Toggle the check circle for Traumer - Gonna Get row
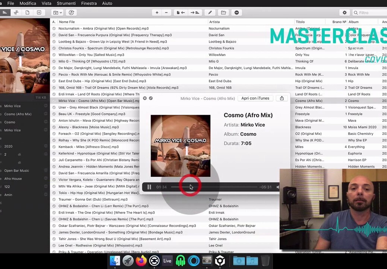 [x=54, y=199]
